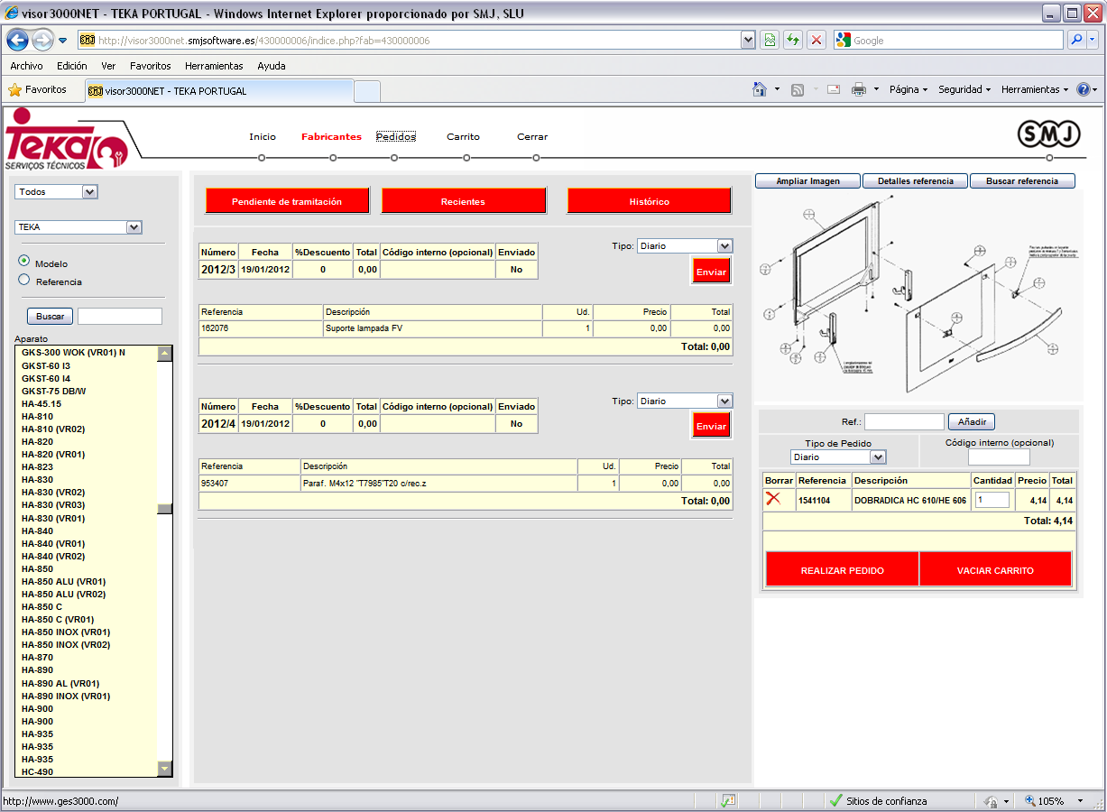Click the Aparato list scroll-up arrow
This screenshot has width=1107, height=812.
(164, 354)
